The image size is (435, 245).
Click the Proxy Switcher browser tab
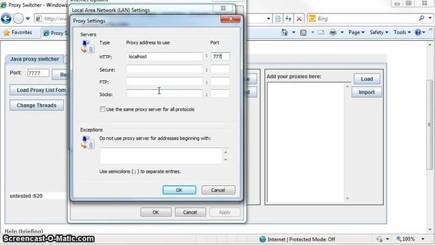pyautogui.click(x=55, y=33)
